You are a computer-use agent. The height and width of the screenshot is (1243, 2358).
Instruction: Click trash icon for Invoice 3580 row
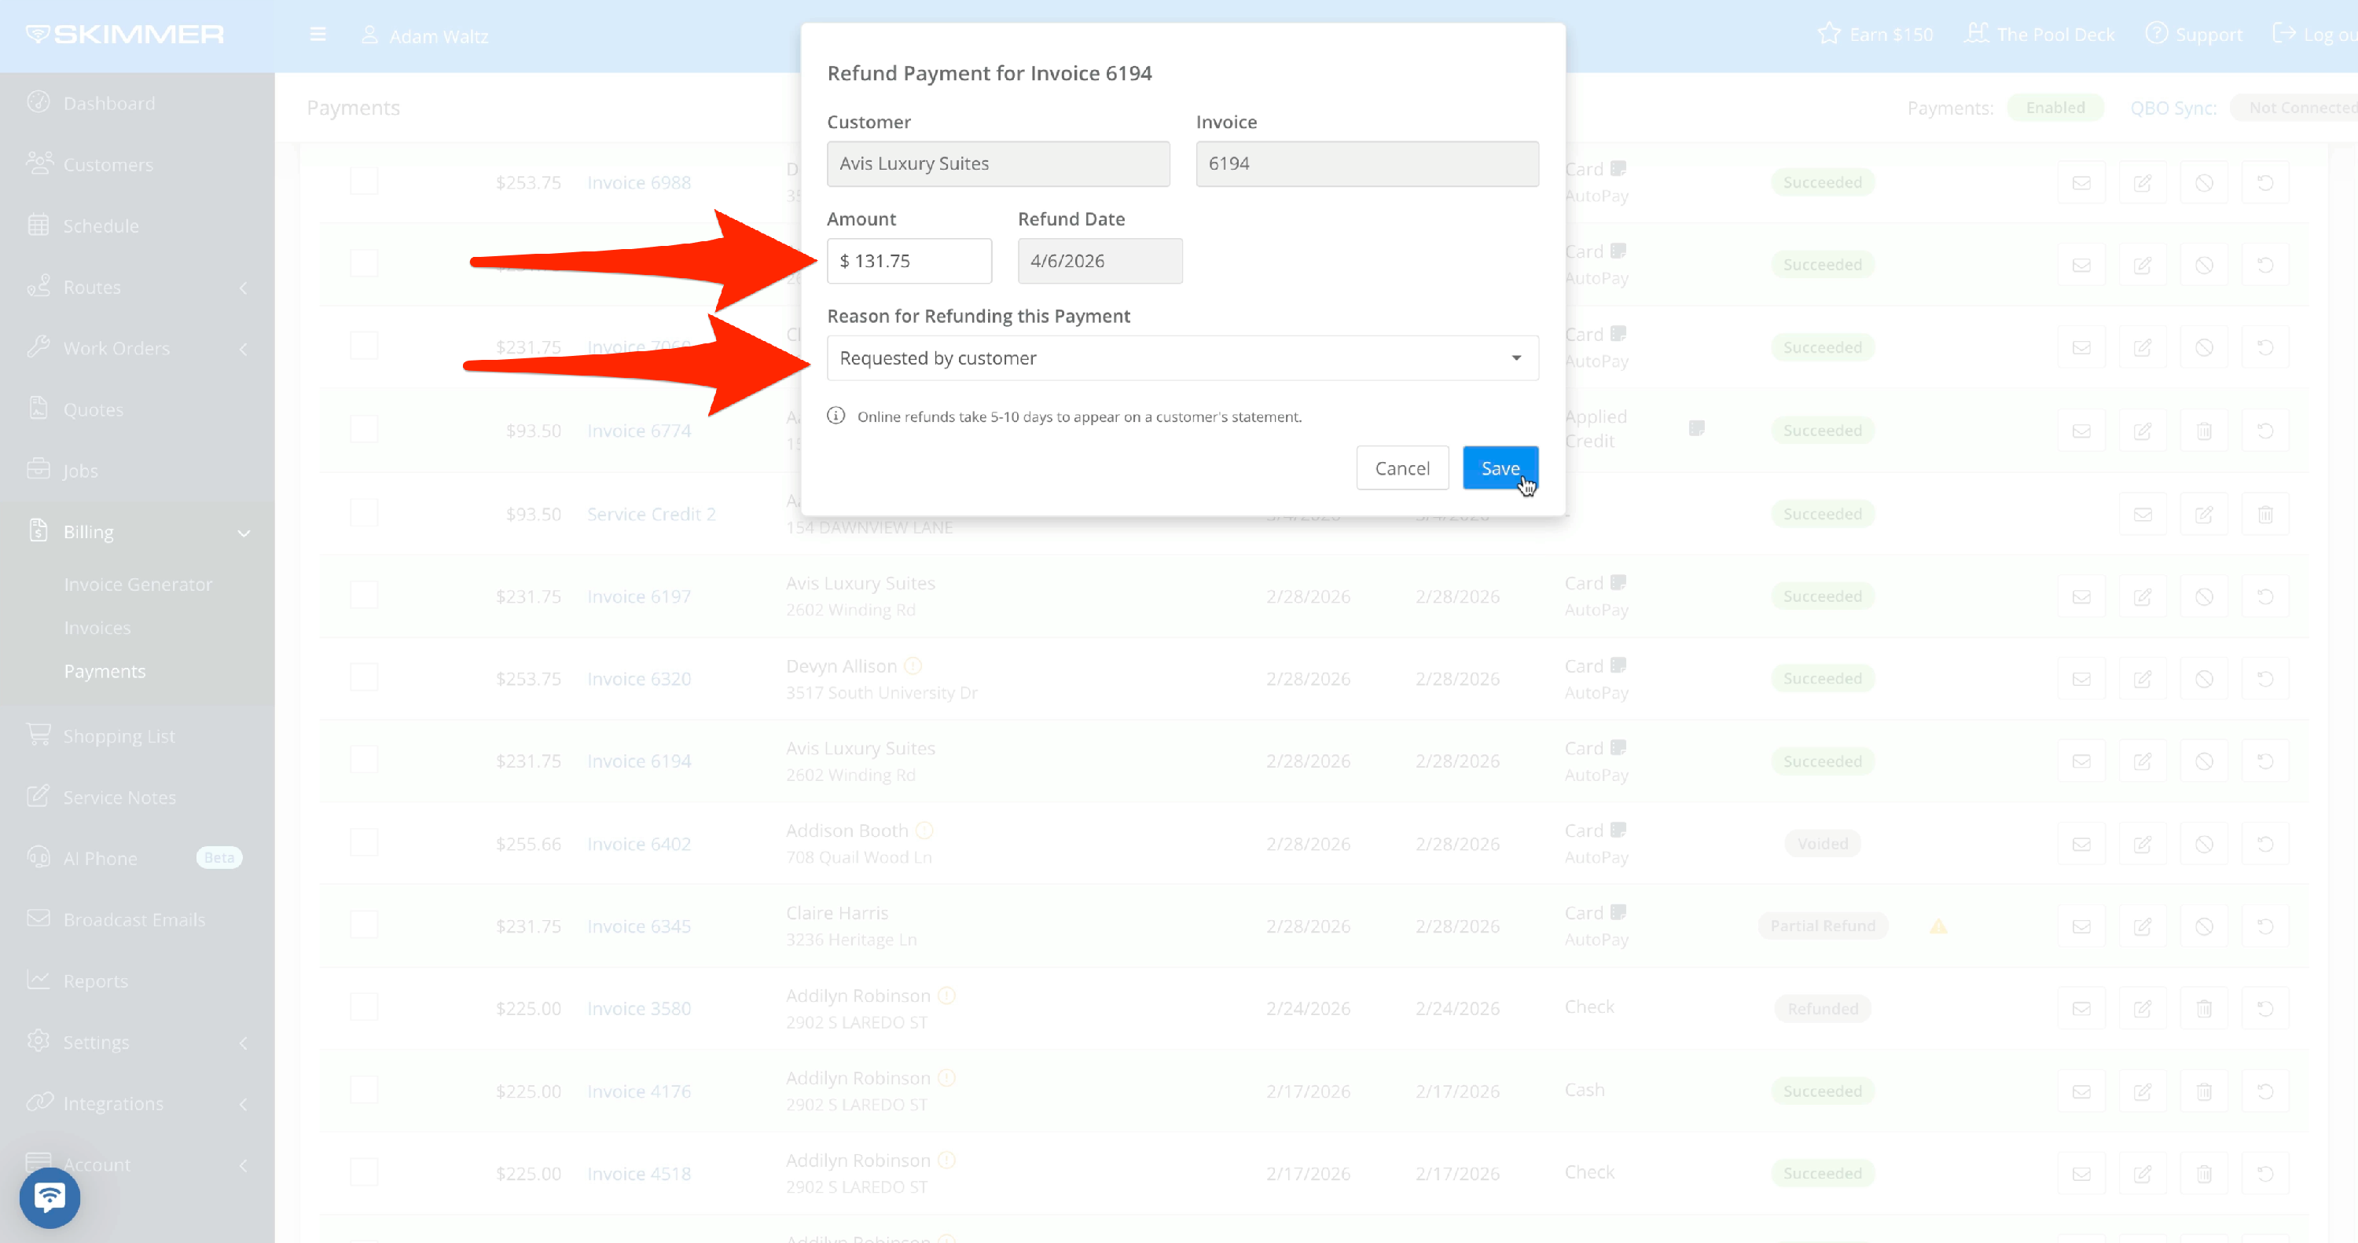click(x=2203, y=1008)
